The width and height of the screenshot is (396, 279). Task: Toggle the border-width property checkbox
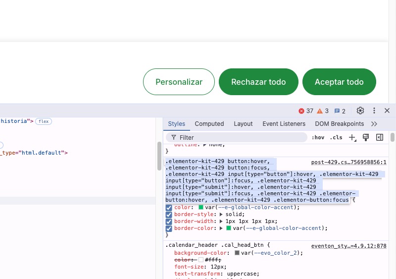pyautogui.click(x=169, y=222)
